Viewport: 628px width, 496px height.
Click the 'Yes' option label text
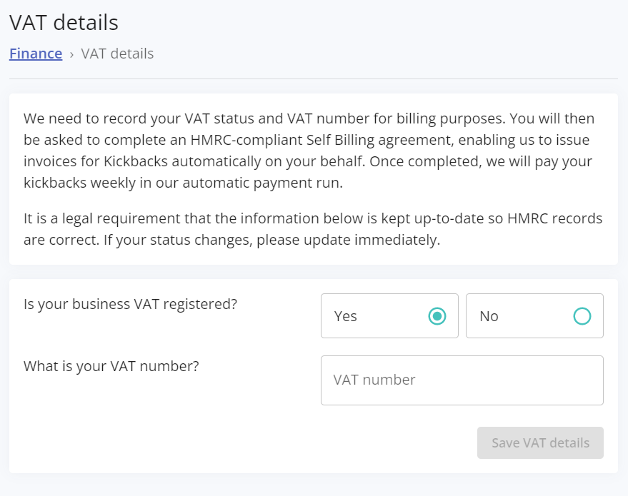click(x=346, y=316)
